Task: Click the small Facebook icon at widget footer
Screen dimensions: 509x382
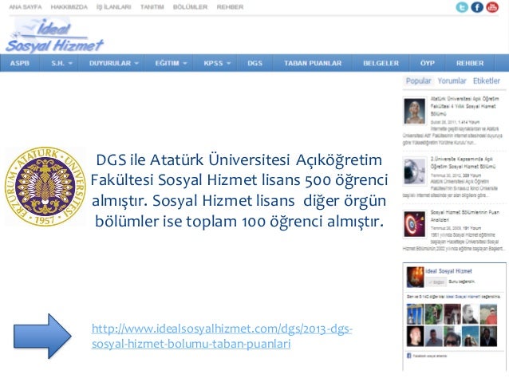Action: (x=409, y=356)
